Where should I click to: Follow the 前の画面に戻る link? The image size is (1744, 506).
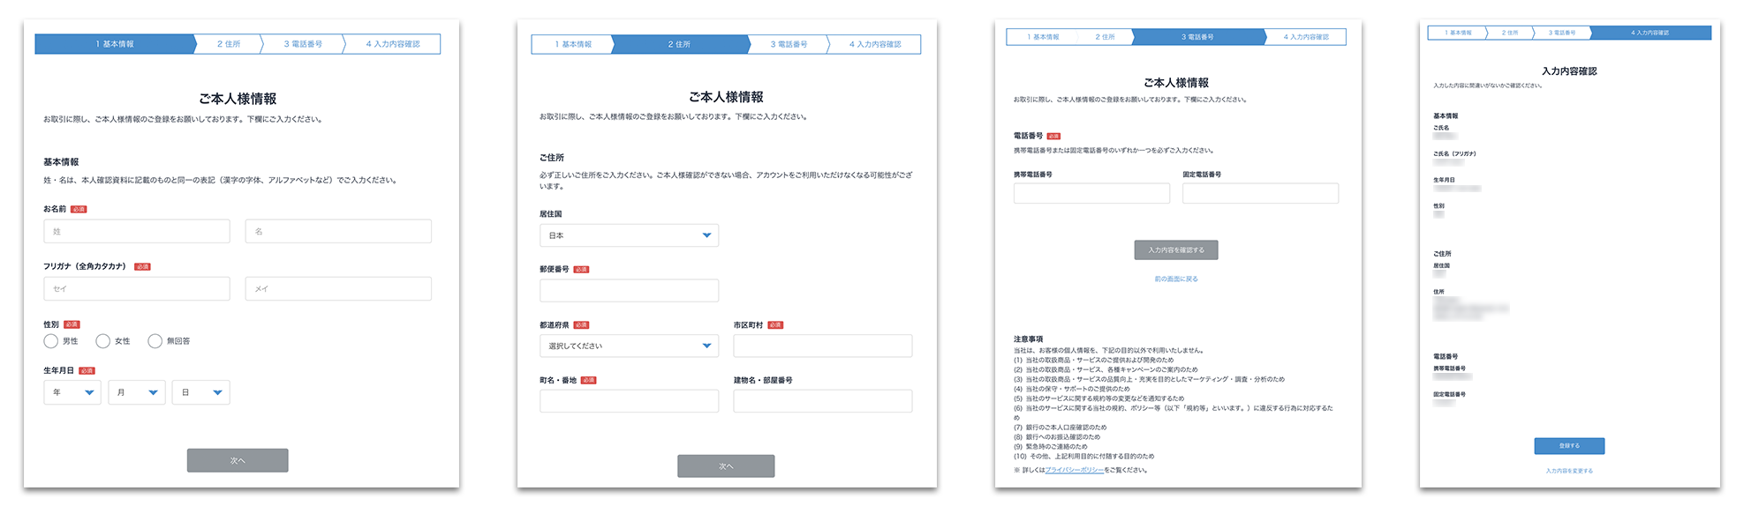pyautogui.click(x=1176, y=279)
